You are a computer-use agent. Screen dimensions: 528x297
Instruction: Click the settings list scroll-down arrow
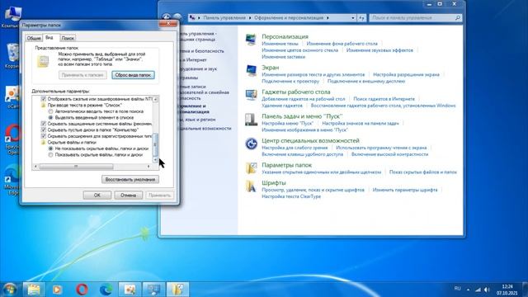[x=155, y=160]
